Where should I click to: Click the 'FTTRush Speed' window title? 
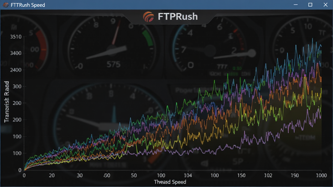pyautogui.click(x=28, y=5)
